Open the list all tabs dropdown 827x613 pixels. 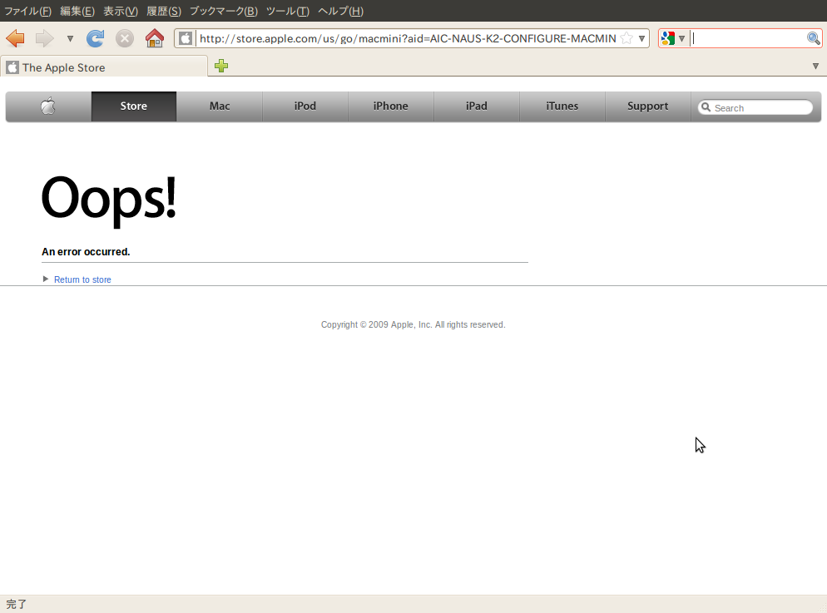(815, 66)
